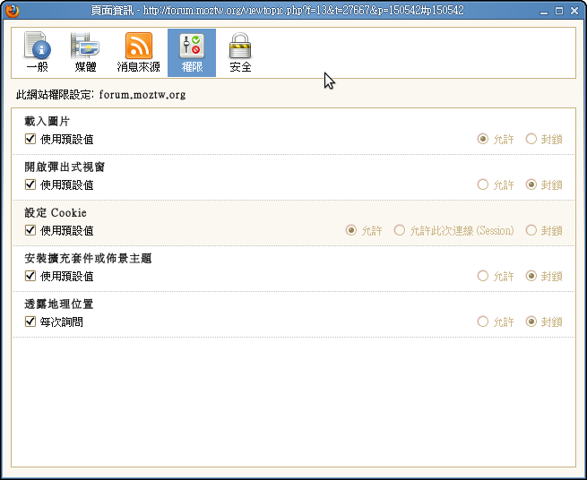Open the 消息來源 (Feeds) tab
Screen dimensions: 587x480
pos(139,53)
